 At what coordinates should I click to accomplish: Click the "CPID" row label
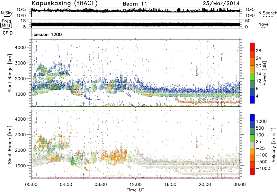tap(8, 33)
